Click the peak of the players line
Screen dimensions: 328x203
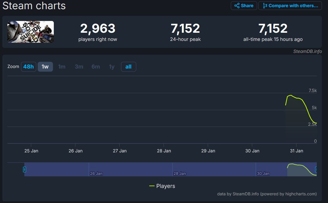[x=291, y=95]
